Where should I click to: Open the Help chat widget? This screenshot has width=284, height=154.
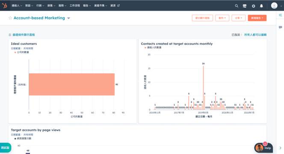(263, 148)
